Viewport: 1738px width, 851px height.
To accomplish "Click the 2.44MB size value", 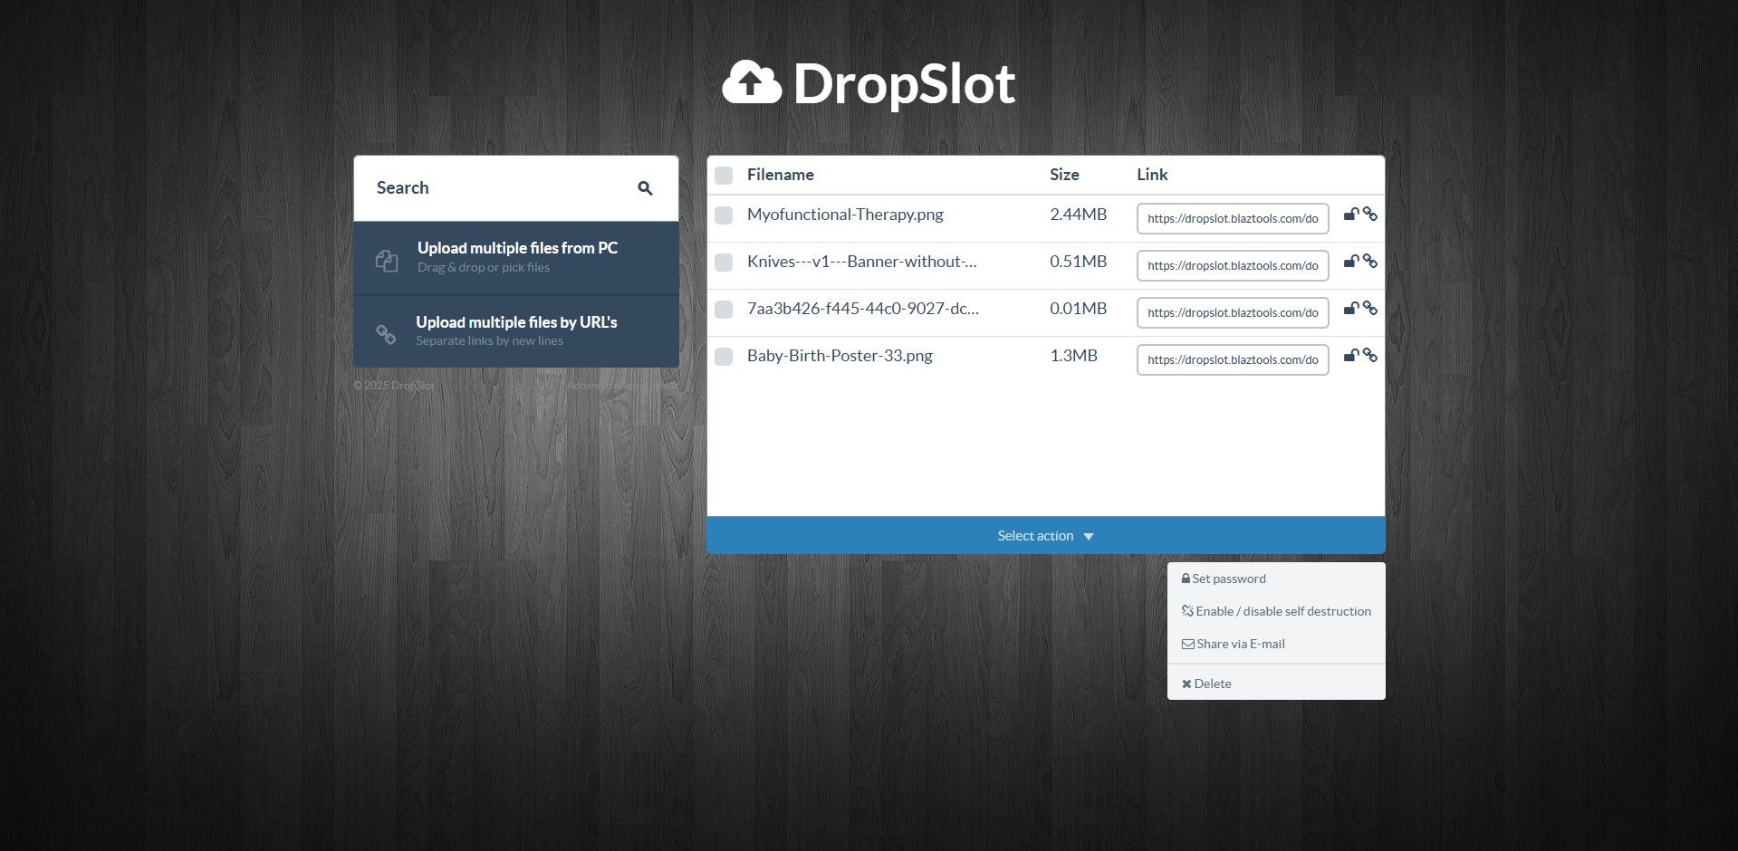I will tap(1078, 215).
